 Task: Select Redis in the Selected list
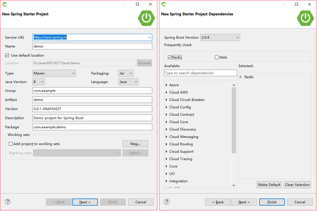pos(249,77)
